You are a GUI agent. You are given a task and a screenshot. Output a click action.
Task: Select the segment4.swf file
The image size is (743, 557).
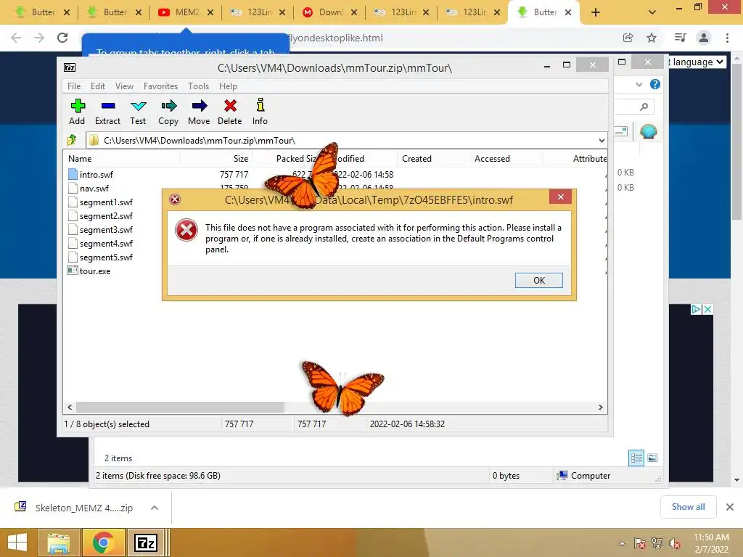(106, 244)
